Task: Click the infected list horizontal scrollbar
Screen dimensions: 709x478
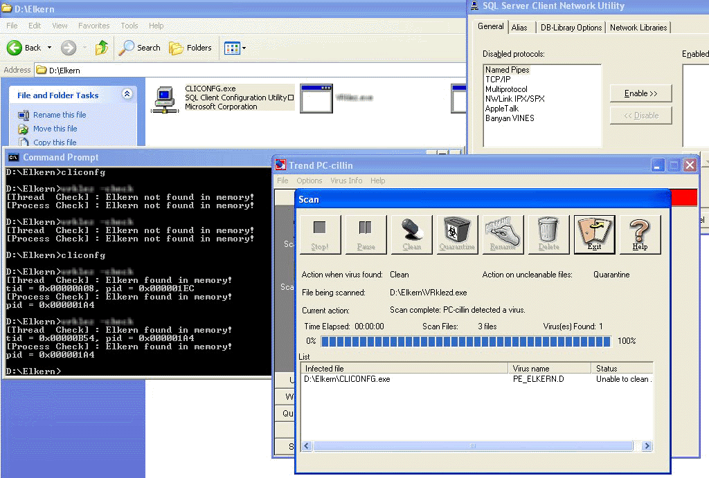Action: point(473,446)
